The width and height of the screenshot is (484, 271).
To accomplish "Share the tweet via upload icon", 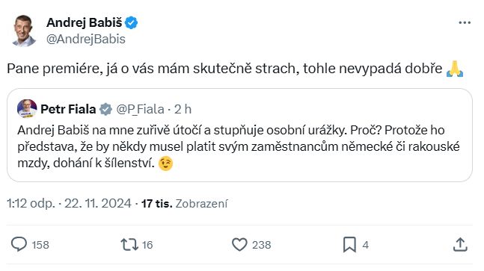I will (460, 245).
